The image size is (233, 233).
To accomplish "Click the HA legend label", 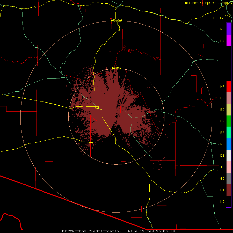I will point(222,87).
